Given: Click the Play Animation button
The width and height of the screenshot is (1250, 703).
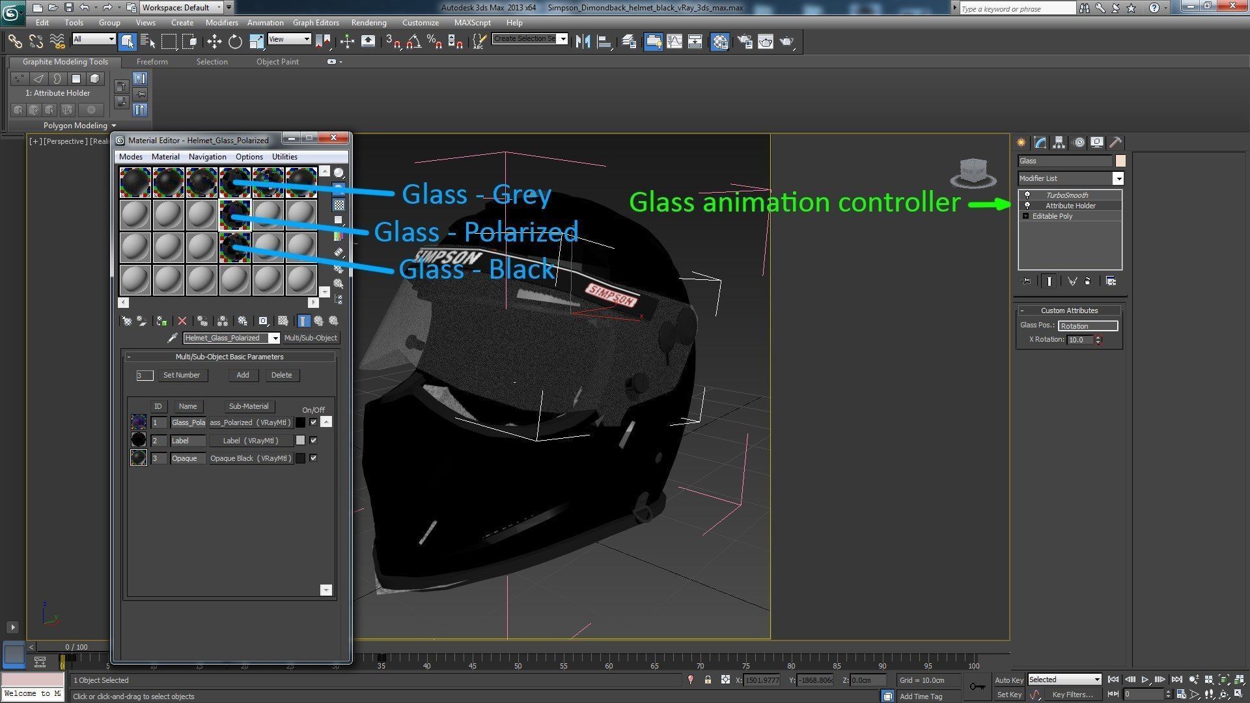Looking at the screenshot, I should pos(1145,680).
